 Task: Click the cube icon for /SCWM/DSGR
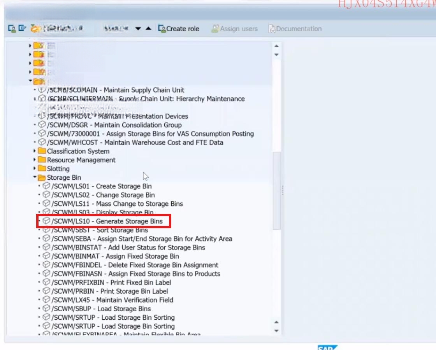pos(42,125)
